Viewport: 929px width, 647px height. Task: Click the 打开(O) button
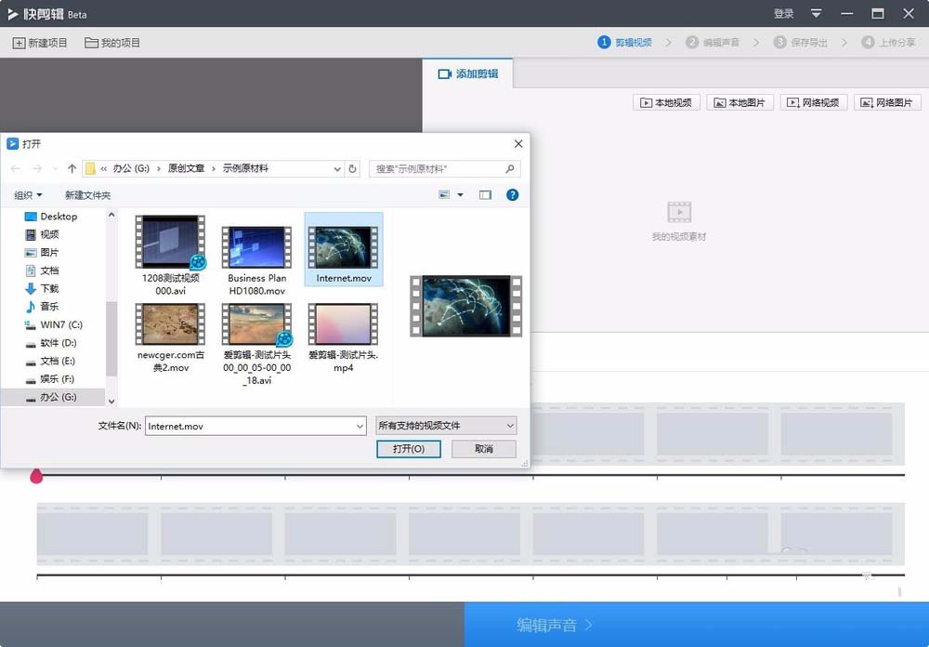pyautogui.click(x=409, y=448)
